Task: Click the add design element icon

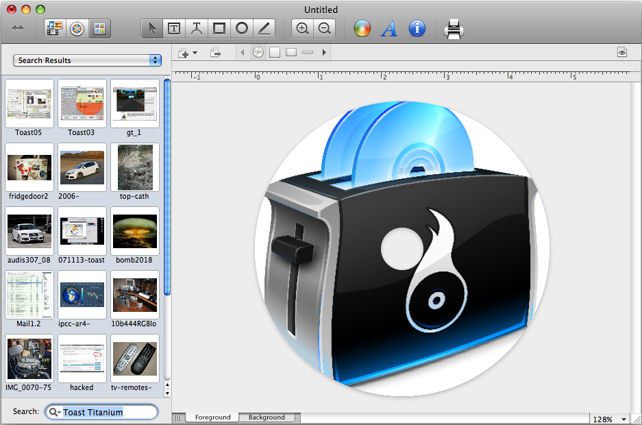Action: click(183, 53)
